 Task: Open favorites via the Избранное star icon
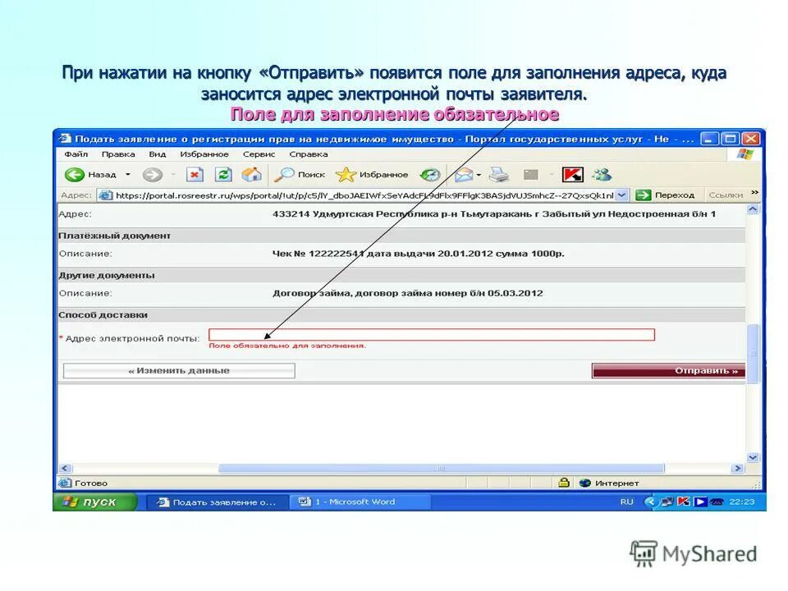click(x=345, y=174)
